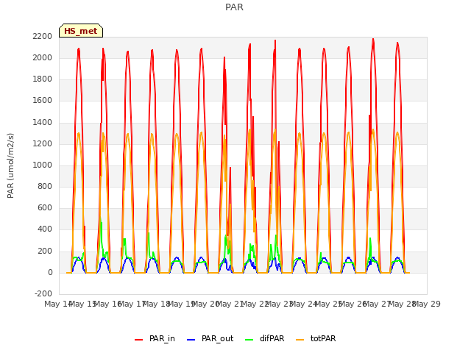Click the green difPAR legend swatch
This screenshot has width=471, height=353.
(249, 340)
